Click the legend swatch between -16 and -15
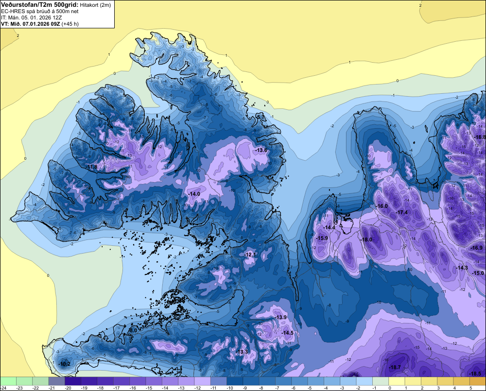Screen dimensions: 486x391 (138, 381)
